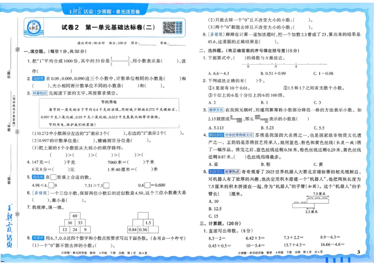The image size is (374, 265).
Task: Click the calculation 16.66−4.6=
Action: 332,244
